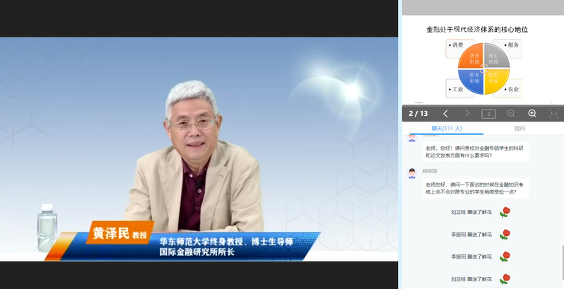Image resolution: width=564 pixels, height=289 pixels.
Task: Click the slide title 金融处于现代经济体系的核心地位
Action: tap(477, 30)
